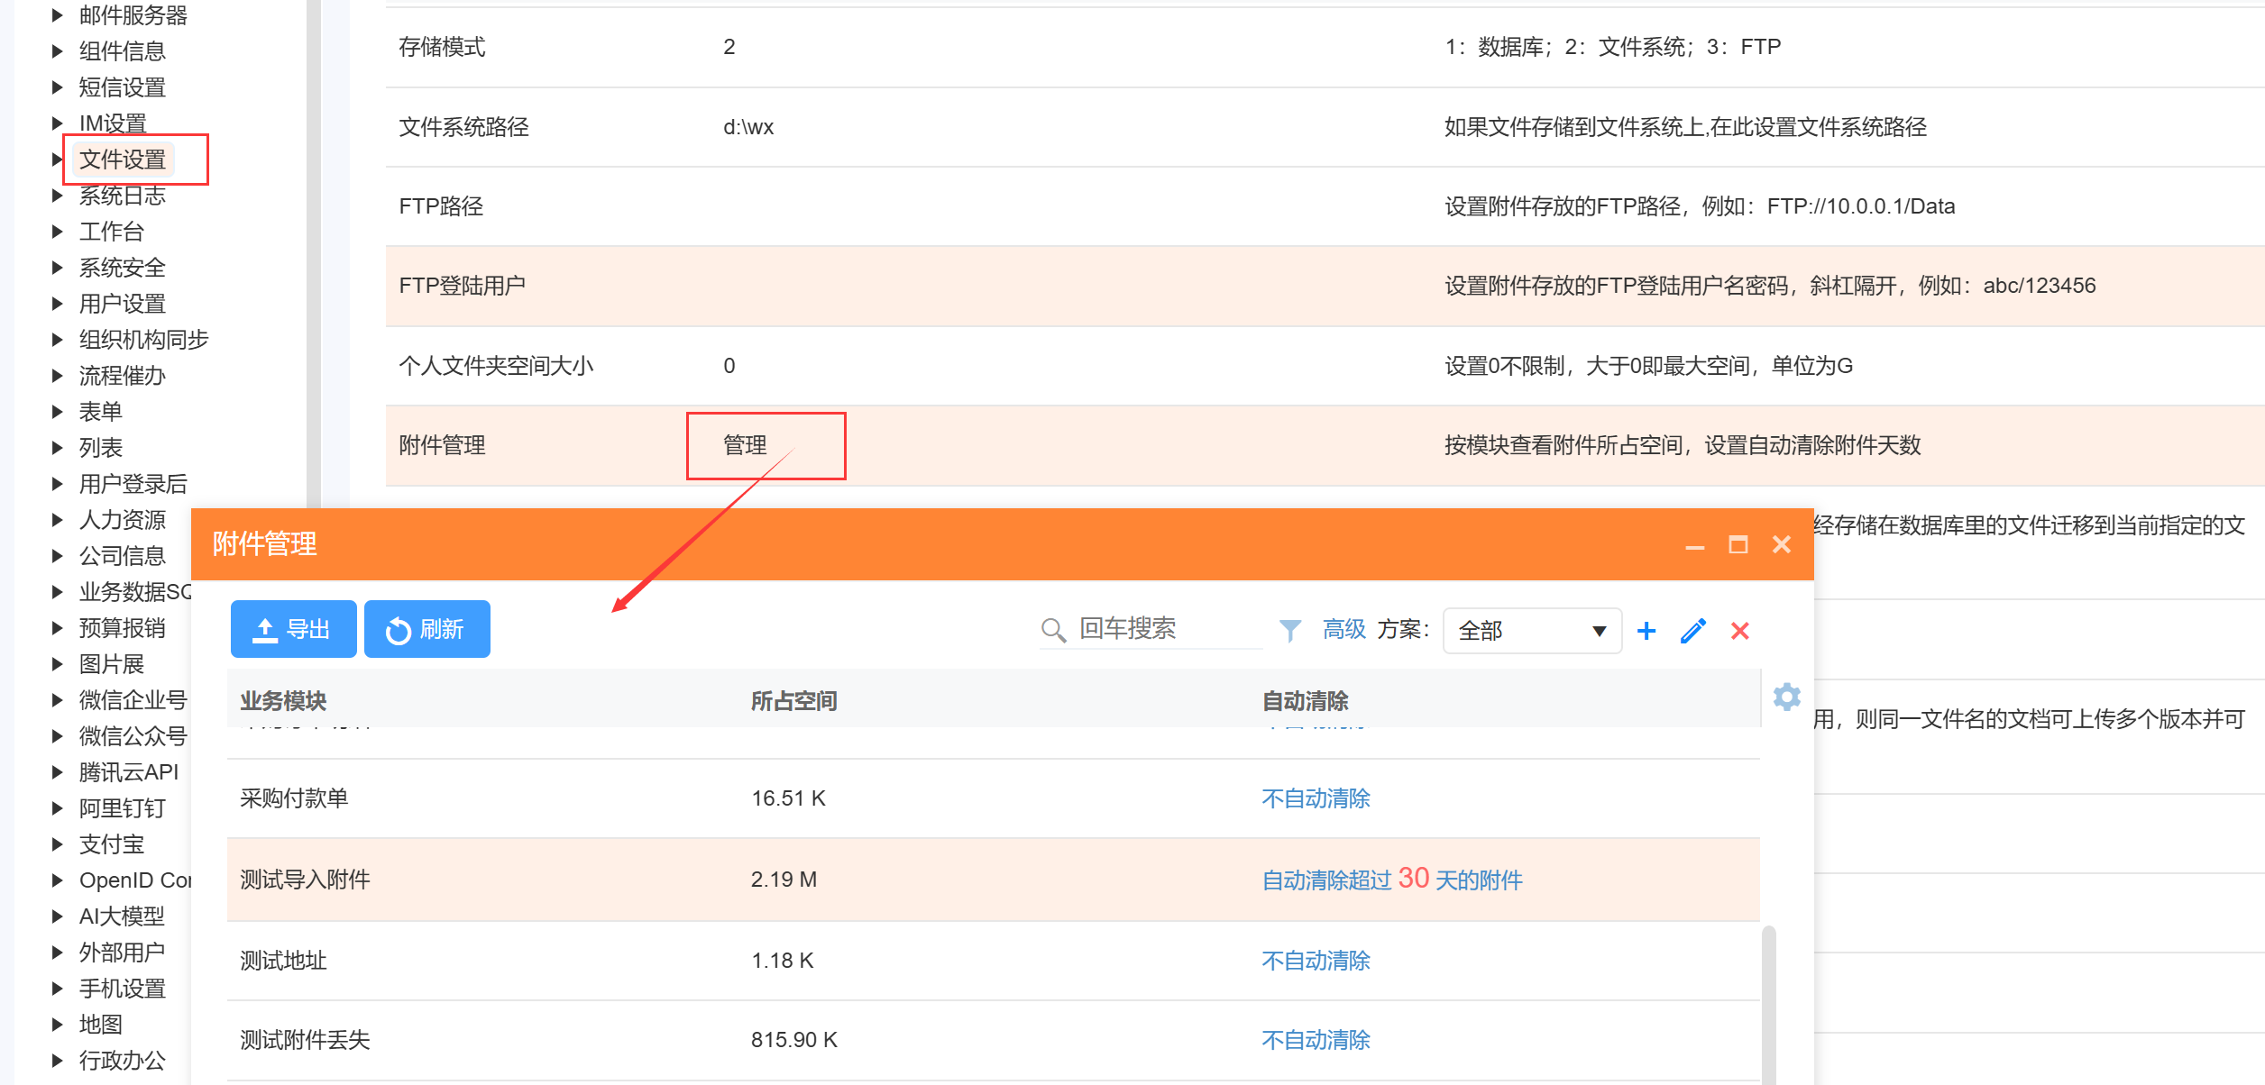Click 不自动清除 link for 采购付款单
The height and width of the screenshot is (1085, 2265).
point(1315,798)
